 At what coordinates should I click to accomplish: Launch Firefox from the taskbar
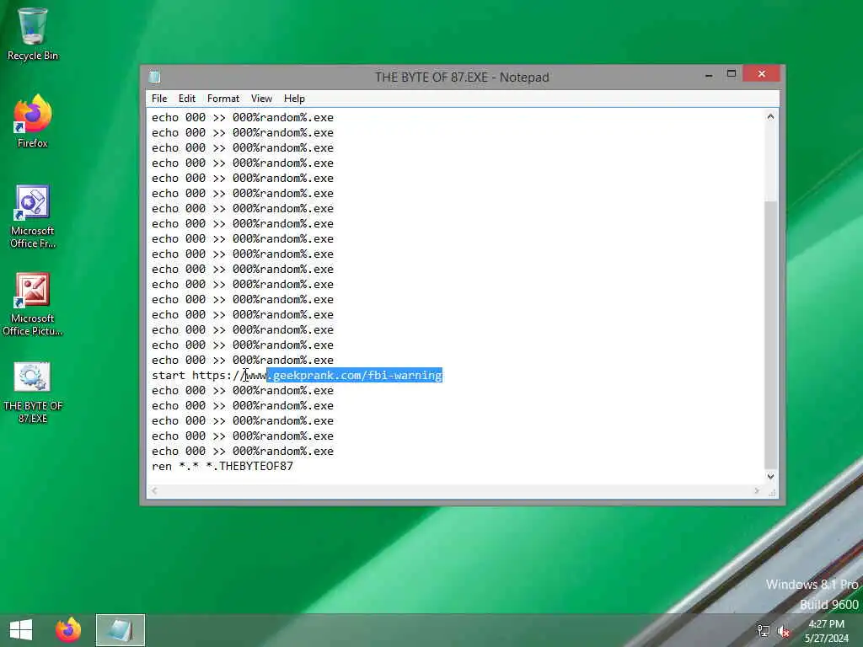point(68,630)
